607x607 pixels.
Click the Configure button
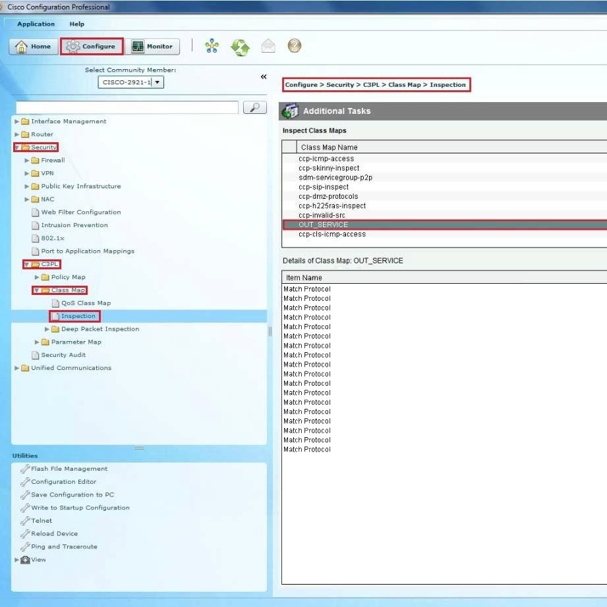[92, 47]
